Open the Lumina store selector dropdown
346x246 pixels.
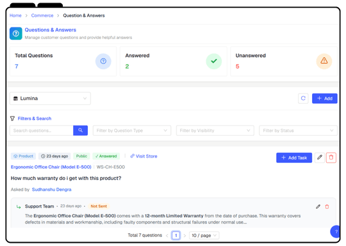click(x=50, y=99)
